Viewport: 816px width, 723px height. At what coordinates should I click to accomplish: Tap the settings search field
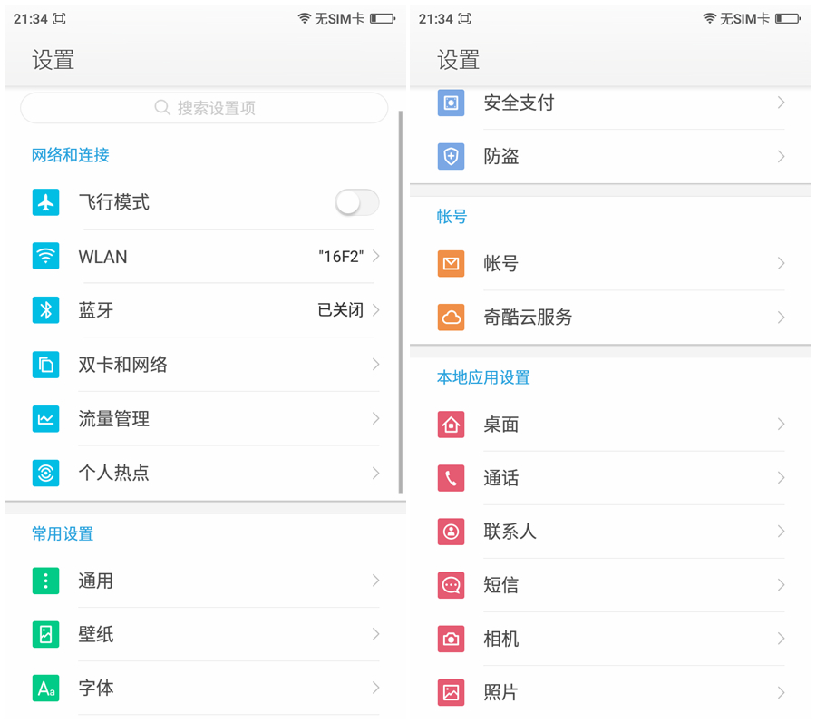click(204, 108)
